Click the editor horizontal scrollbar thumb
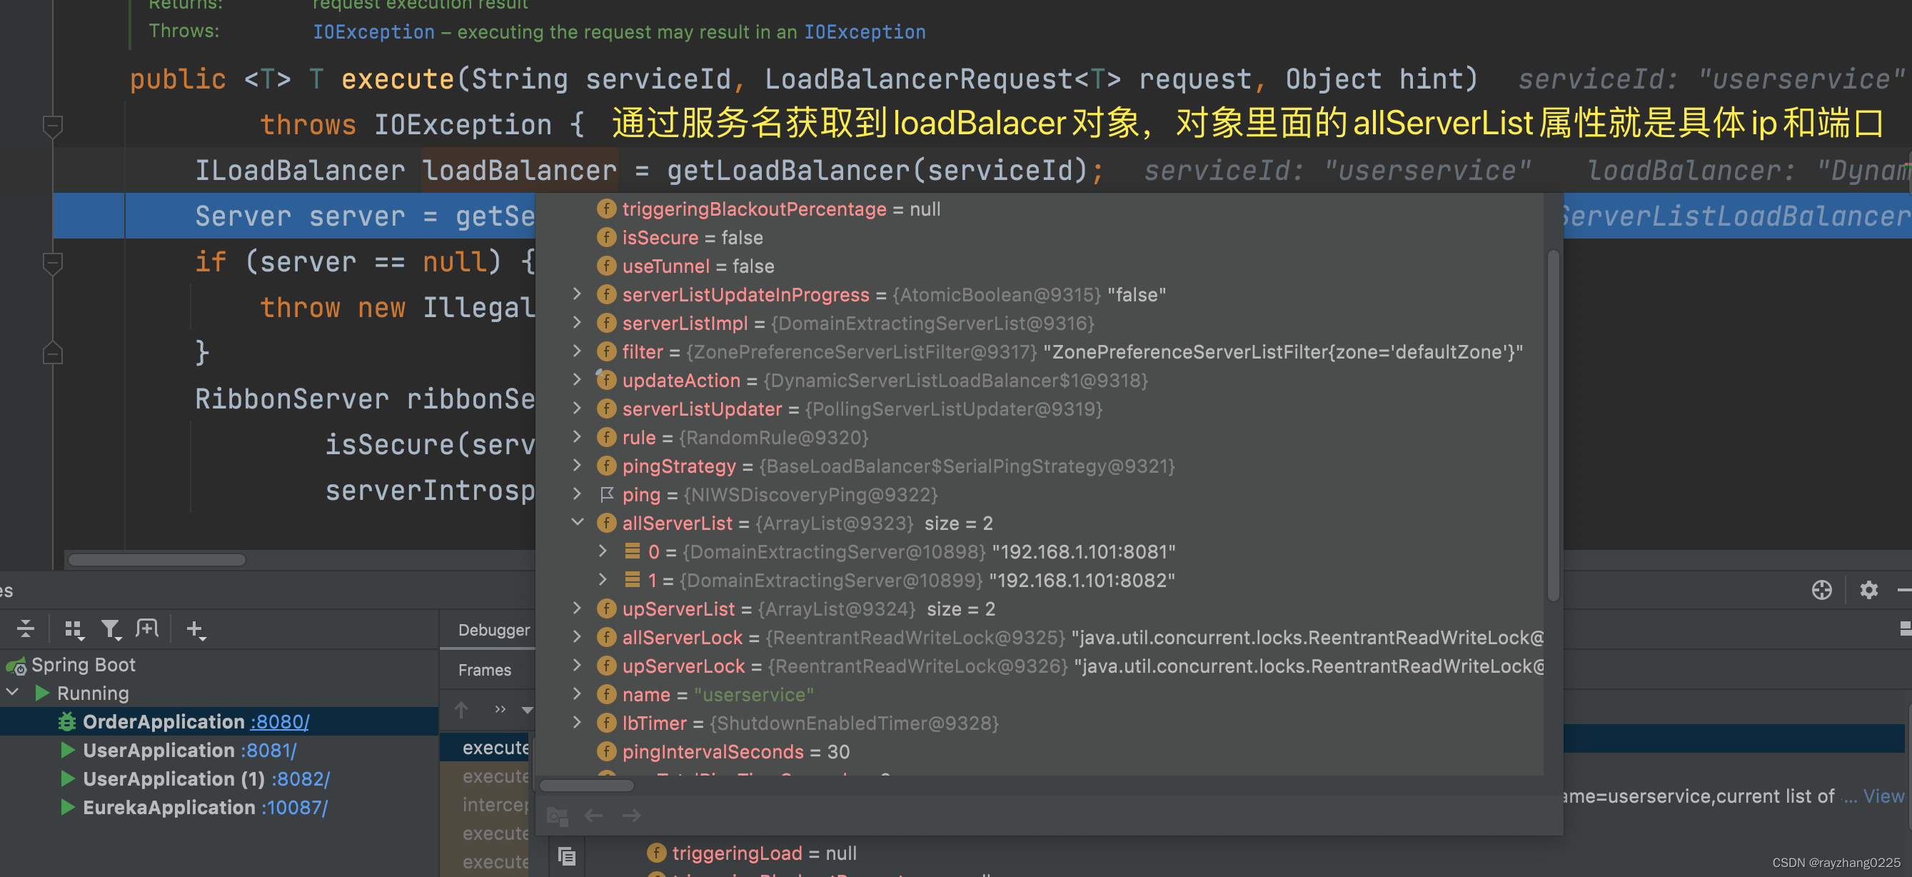The width and height of the screenshot is (1912, 877). tap(156, 560)
